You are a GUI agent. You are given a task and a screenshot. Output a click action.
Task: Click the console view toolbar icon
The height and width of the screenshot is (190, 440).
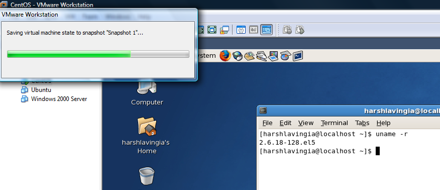(x=253, y=30)
